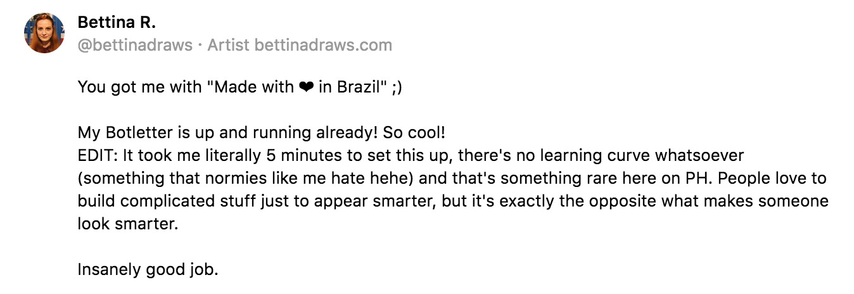Click the black heart emoji
The width and height of the screenshot is (854, 294).
pos(305,87)
